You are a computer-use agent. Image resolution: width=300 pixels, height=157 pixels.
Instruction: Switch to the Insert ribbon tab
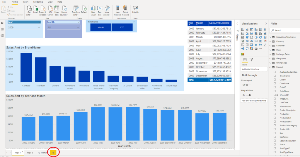point(25,2)
